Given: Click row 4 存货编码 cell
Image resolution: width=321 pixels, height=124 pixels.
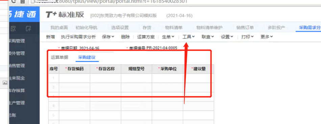Looking at the screenshot, I should pos(74,106).
